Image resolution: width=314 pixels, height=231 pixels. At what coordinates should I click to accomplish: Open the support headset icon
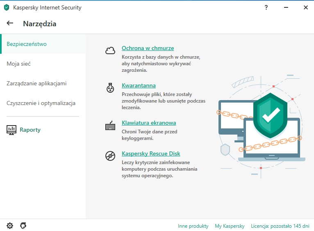(23, 226)
